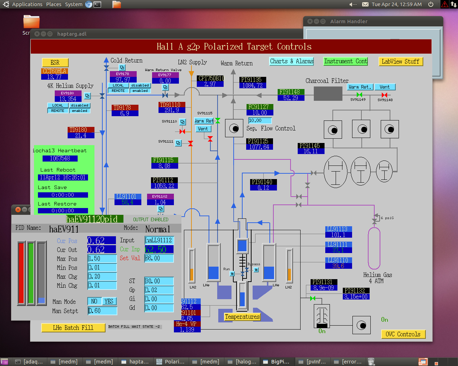Viewport: 458px width, 366px height.
Task: Switch to [halog... window in taskbar
Action: click(242, 362)
